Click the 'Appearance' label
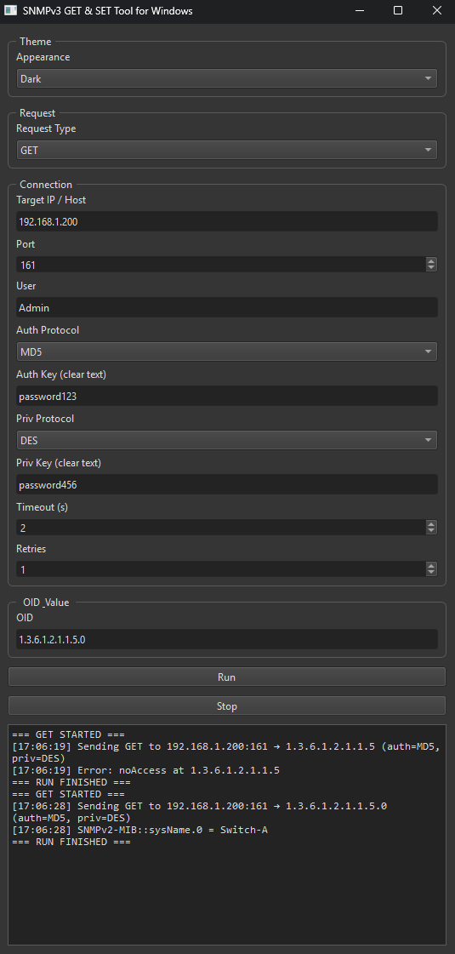The height and width of the screenshot is (954, 455). [x=43, y=57]
